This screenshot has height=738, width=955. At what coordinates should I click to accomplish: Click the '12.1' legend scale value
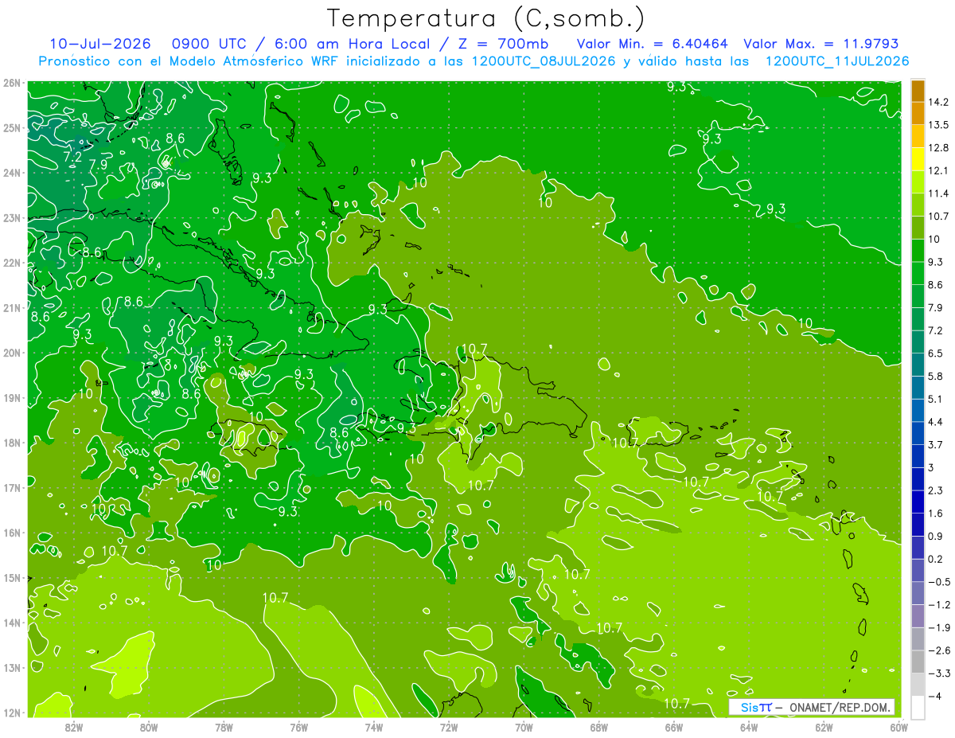(x=937, y=170)
